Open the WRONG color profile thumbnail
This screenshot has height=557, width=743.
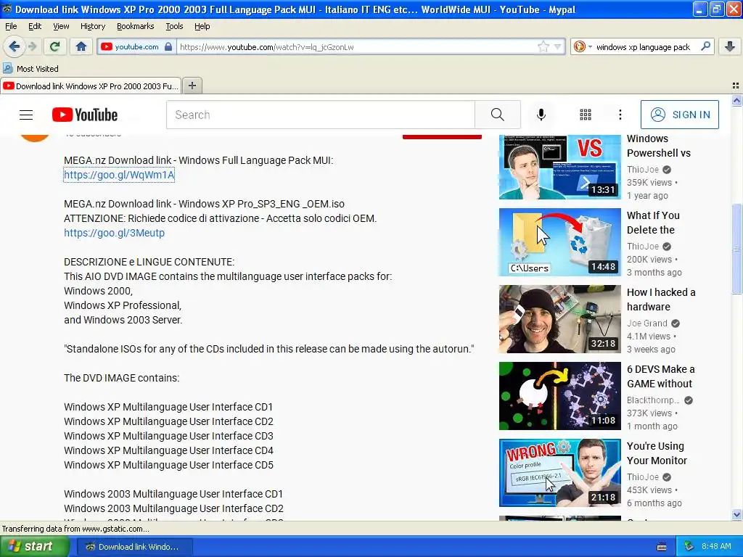tap(559, 472)
